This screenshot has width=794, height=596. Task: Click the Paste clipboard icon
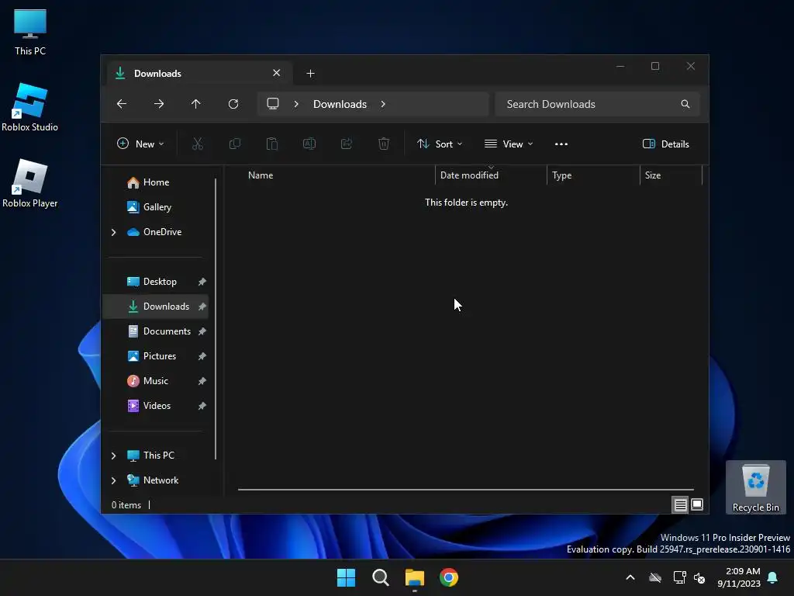tap(272, 144)
